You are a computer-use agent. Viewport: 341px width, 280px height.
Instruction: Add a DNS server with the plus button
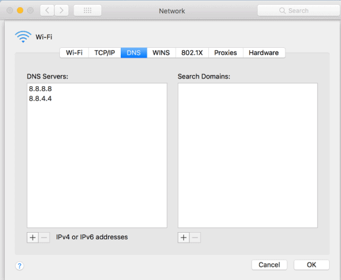pyautogui.click(x=33, y=238)
